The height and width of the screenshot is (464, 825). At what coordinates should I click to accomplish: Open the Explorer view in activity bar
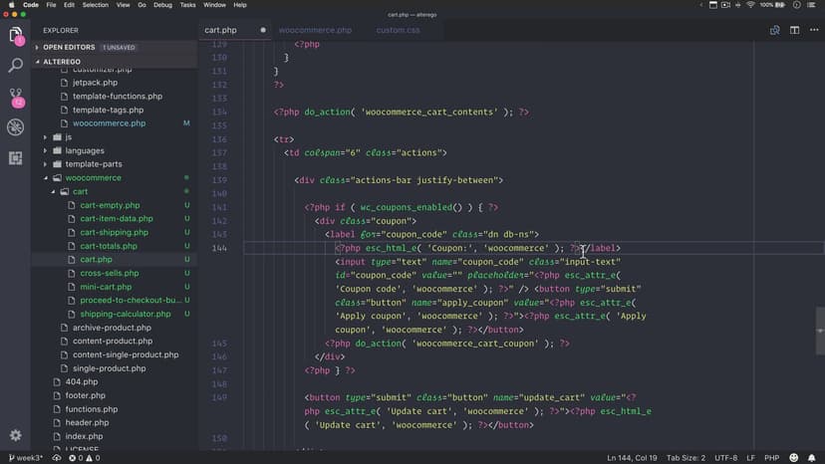pos(15,36)
